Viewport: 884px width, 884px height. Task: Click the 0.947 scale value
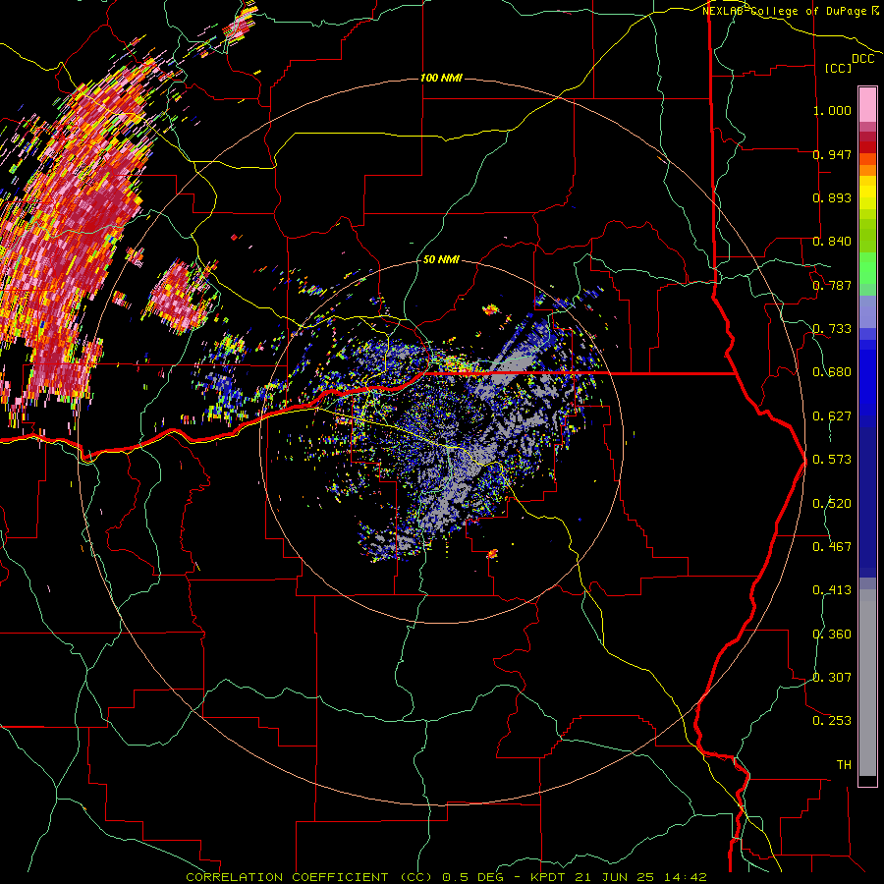(832, 154)
